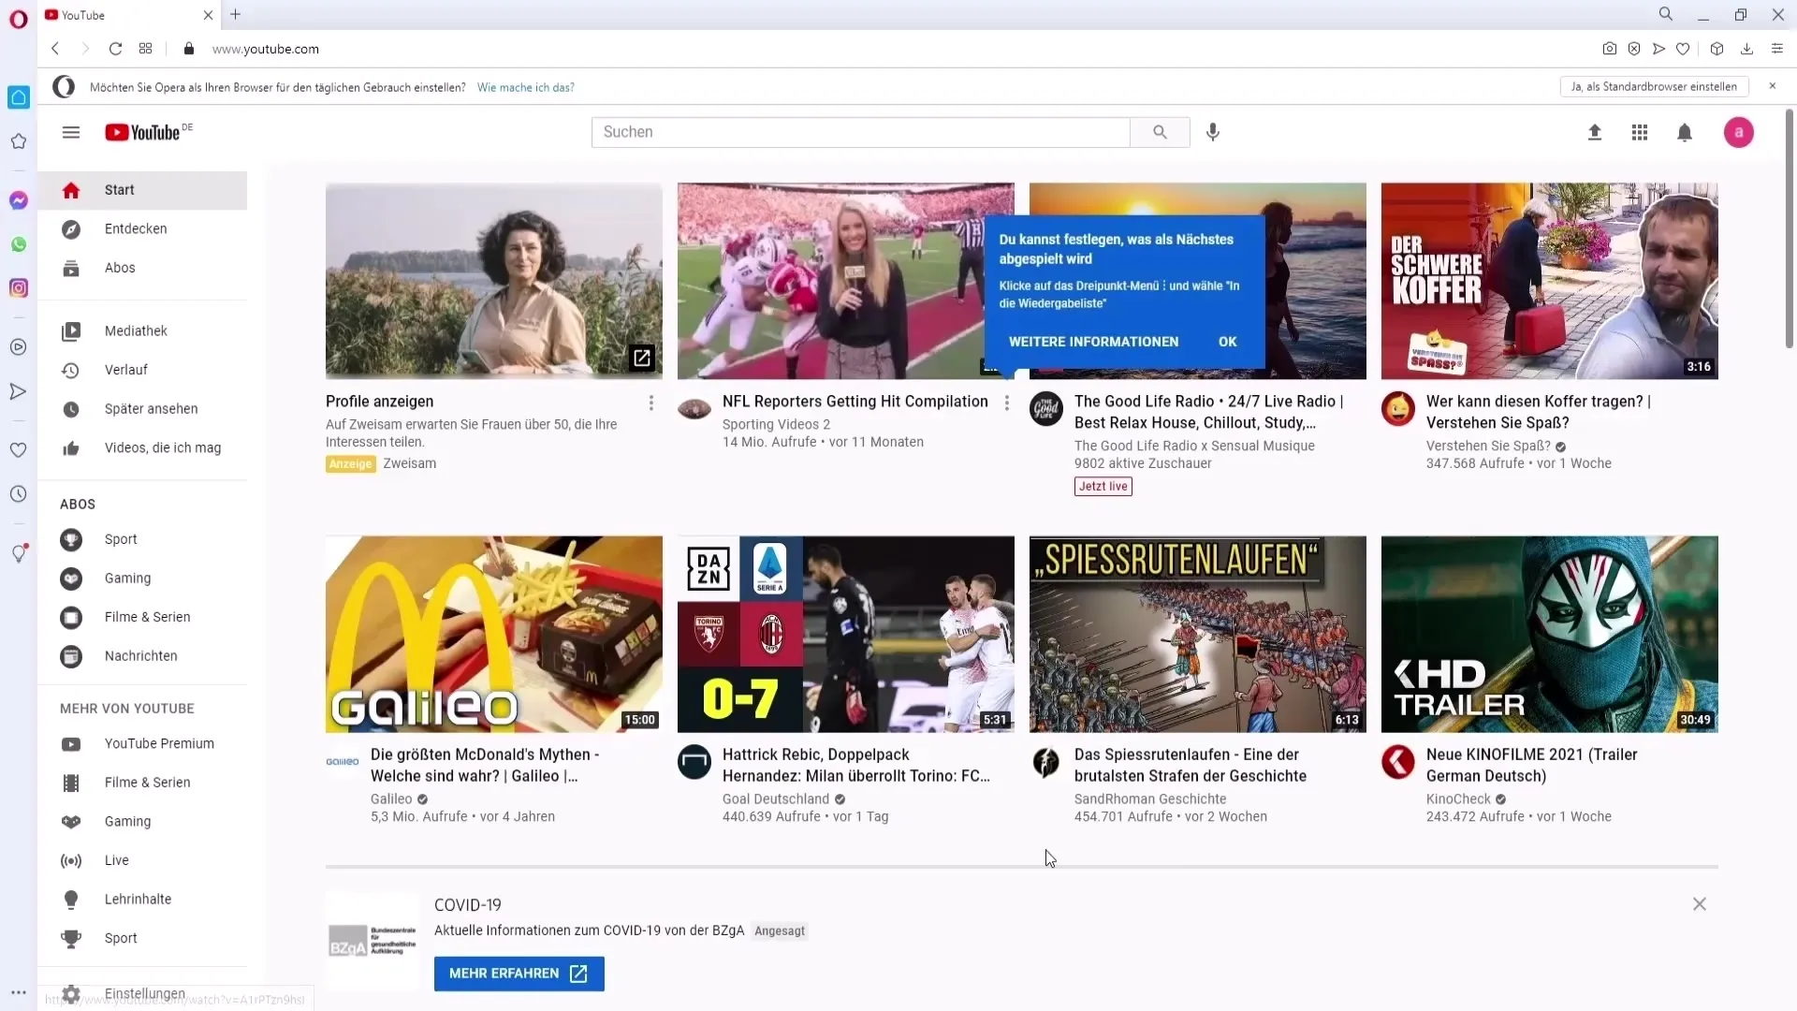Image resolution: width=1797 pixels, height=1011 pixels.
Task: Expand the ABOS sidebar section
Action: (x=77, y=504)
